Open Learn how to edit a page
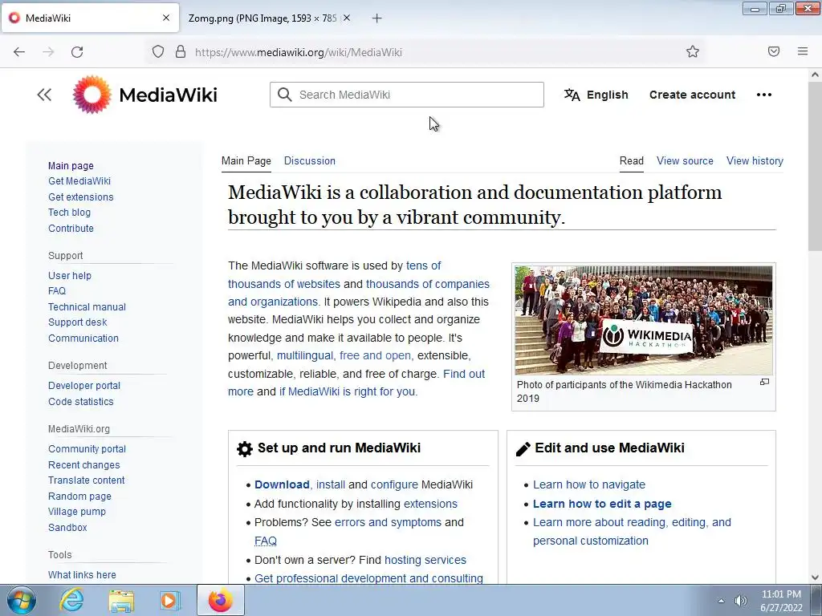 (602, 504)
